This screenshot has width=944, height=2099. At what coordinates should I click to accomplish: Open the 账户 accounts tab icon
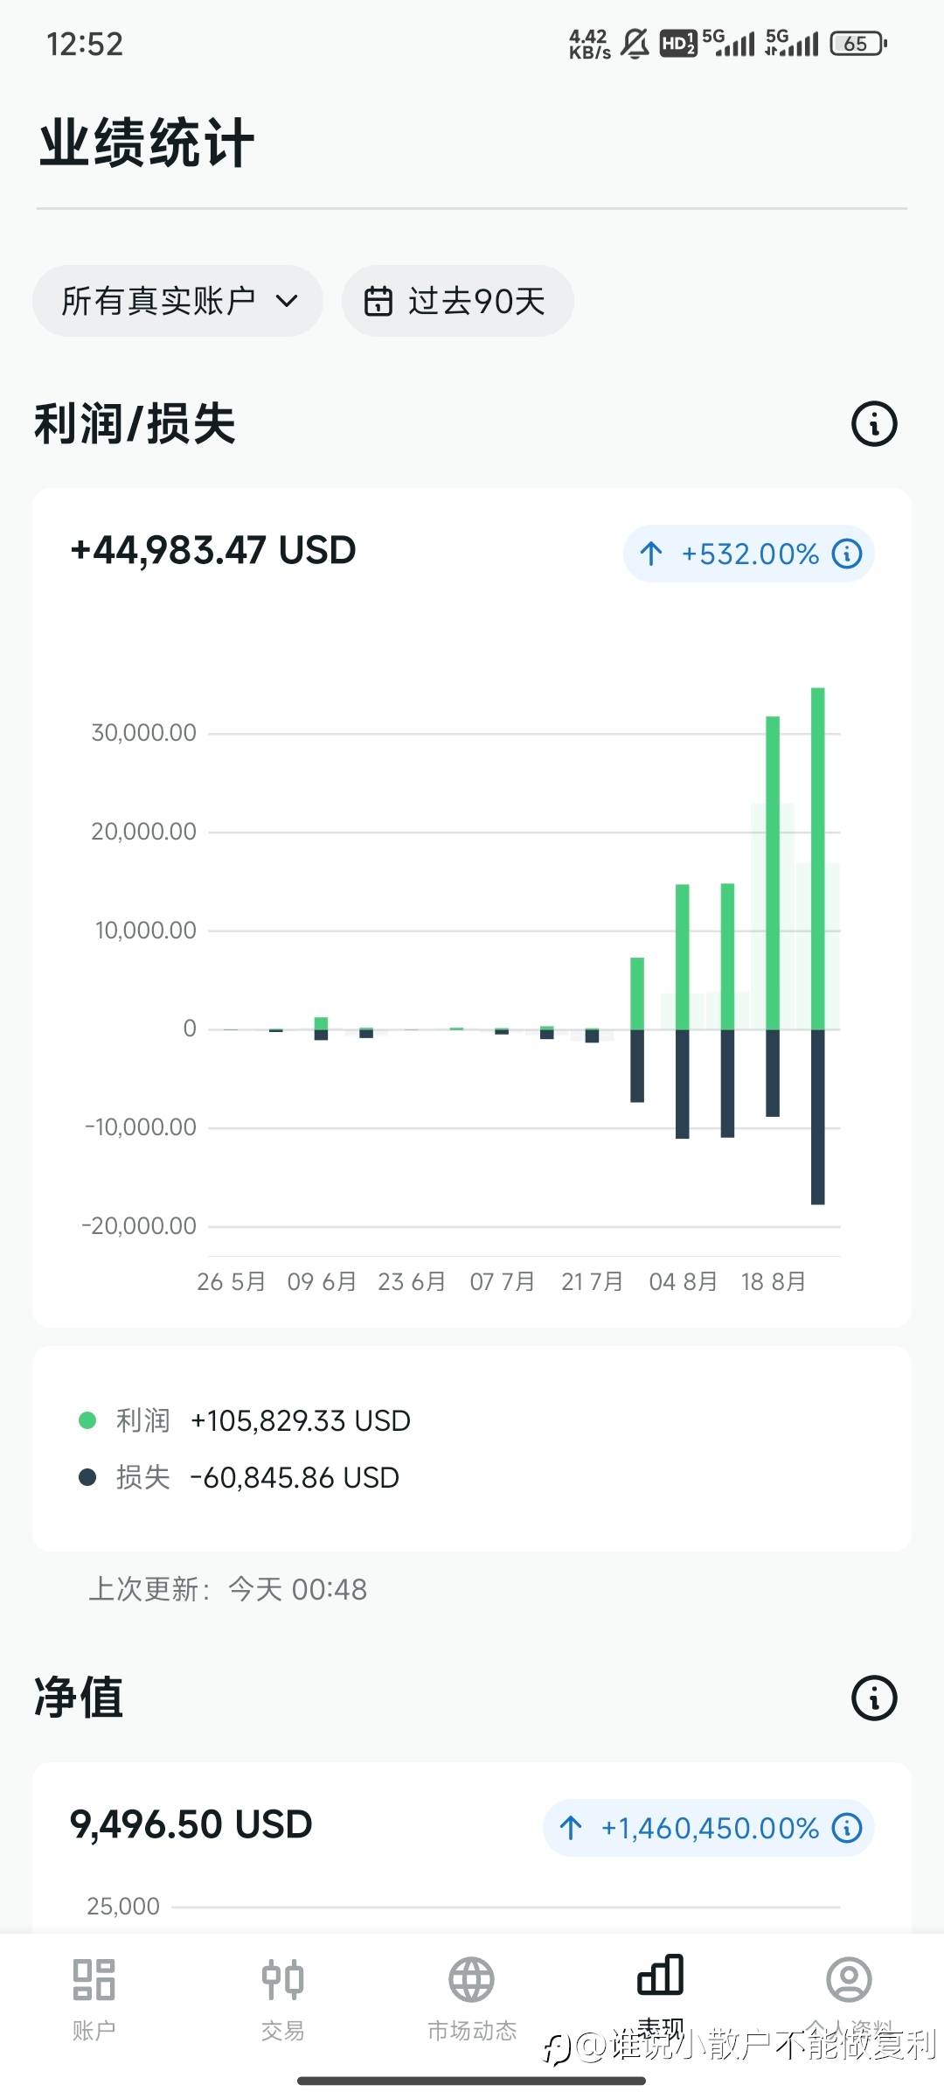pos(94,1980)
